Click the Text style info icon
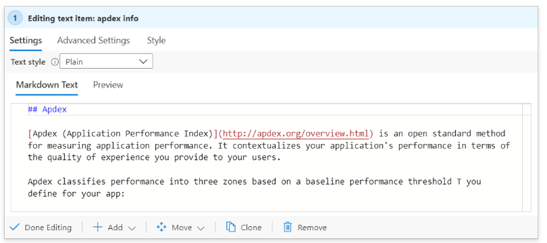This screenshot has width=547, height=243. point(54,62)
